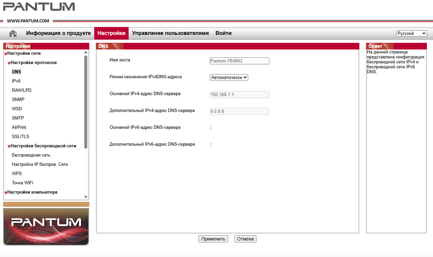Select the WPS wireless setting
The image size is (433, 257).
click(17, 174)
